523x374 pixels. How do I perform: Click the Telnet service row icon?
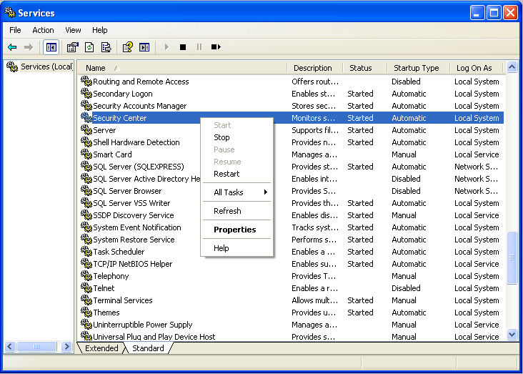click(x=86, y=288)
